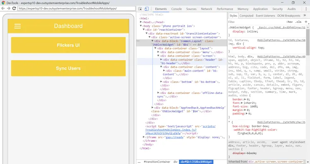The image size is (310, 164).
Task: Open the Performance tab
Action: [225, 9]
